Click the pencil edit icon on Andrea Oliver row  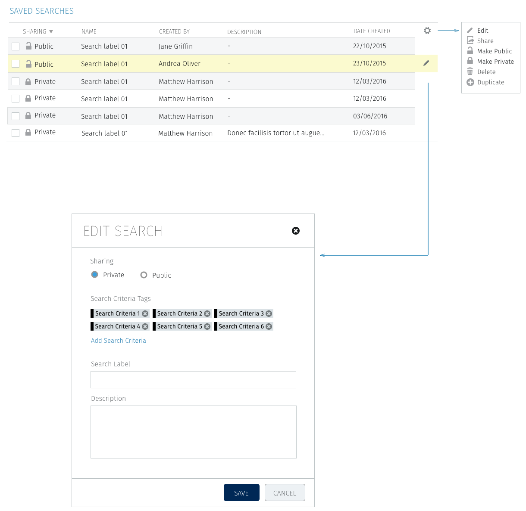click(x=426, y=63)
